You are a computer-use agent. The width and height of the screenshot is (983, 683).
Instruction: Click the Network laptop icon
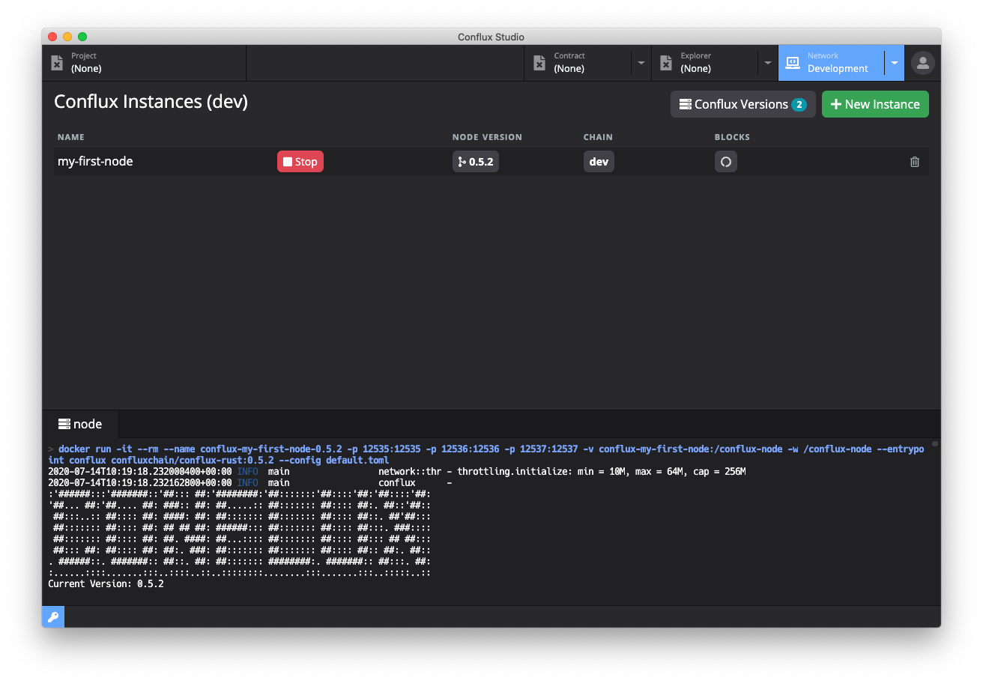pos(793,63)
